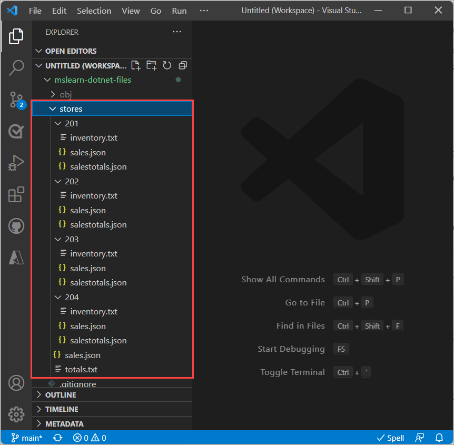Viewport: 454px width, 445px height.
Task: Open the Run menu
Action: pyautogui.click(x=179, y=10)
